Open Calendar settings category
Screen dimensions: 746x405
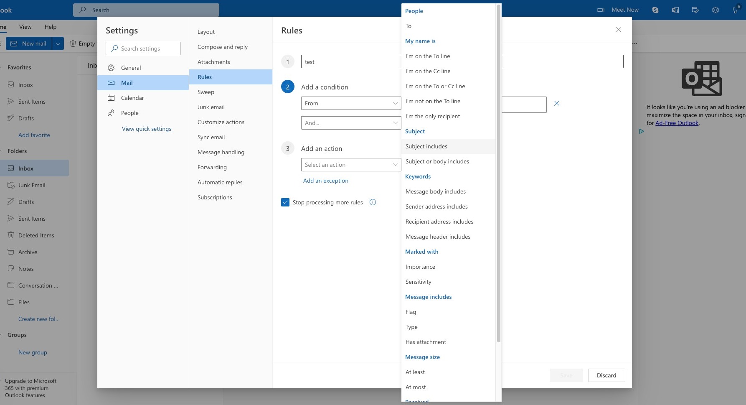click(132, 98)
